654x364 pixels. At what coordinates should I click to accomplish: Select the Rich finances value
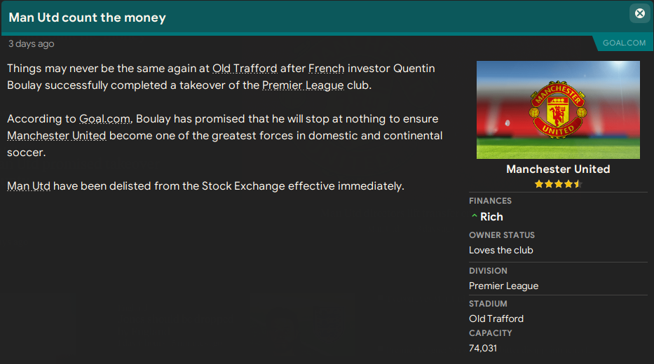[491, 217]
